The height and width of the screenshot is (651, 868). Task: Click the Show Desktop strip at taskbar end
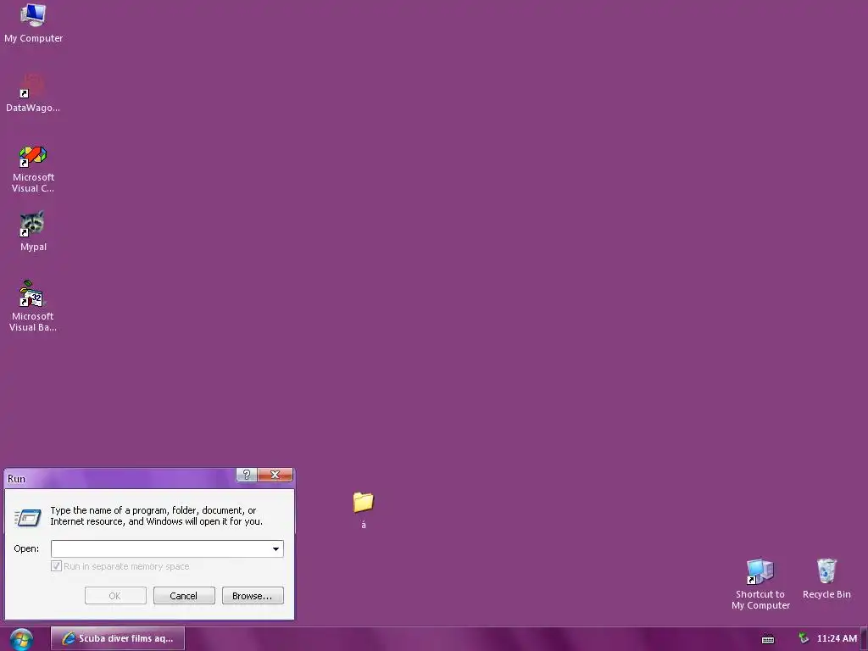[x=864, y=639]
